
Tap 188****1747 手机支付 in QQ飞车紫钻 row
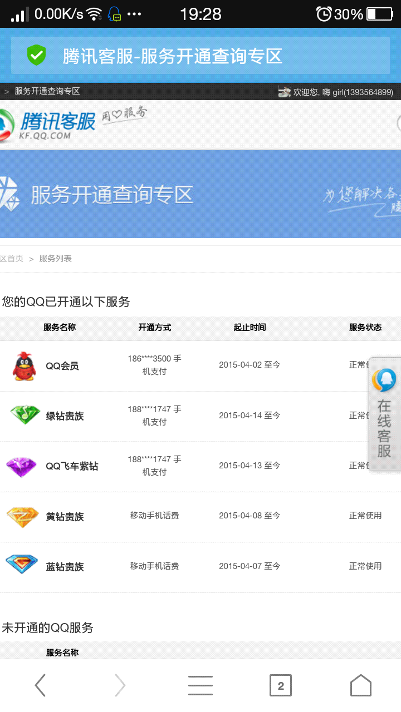coord(155,466)
